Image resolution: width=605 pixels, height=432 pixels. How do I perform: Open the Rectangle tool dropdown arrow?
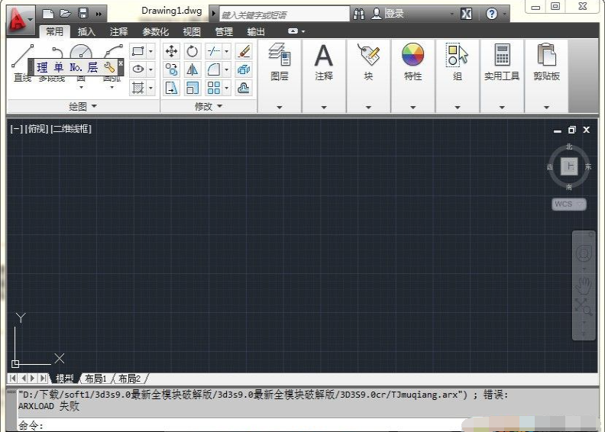pos(150,51)
